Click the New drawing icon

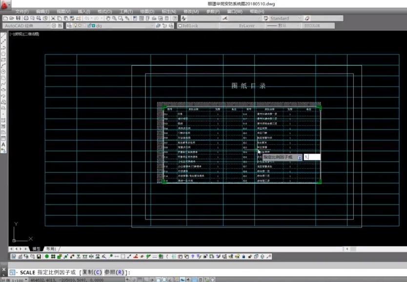(x=5, y=18)
